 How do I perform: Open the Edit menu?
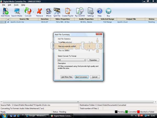click(x=9, y=5)
